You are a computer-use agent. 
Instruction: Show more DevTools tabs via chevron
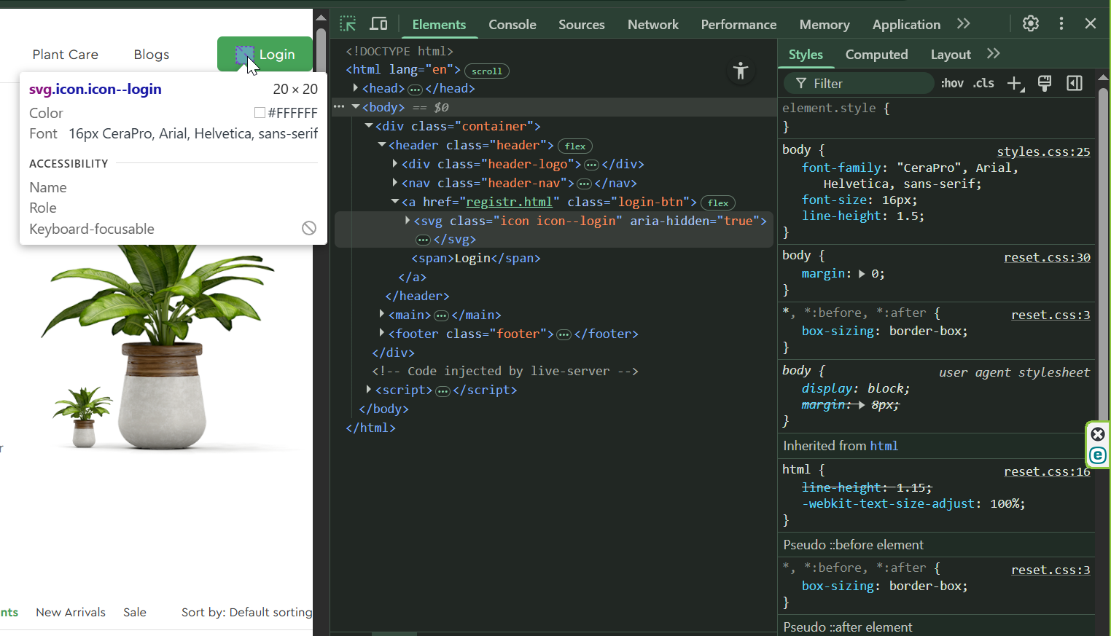[x=963, y=24]
